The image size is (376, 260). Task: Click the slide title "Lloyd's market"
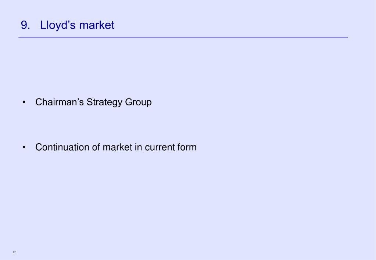(77, 25)
